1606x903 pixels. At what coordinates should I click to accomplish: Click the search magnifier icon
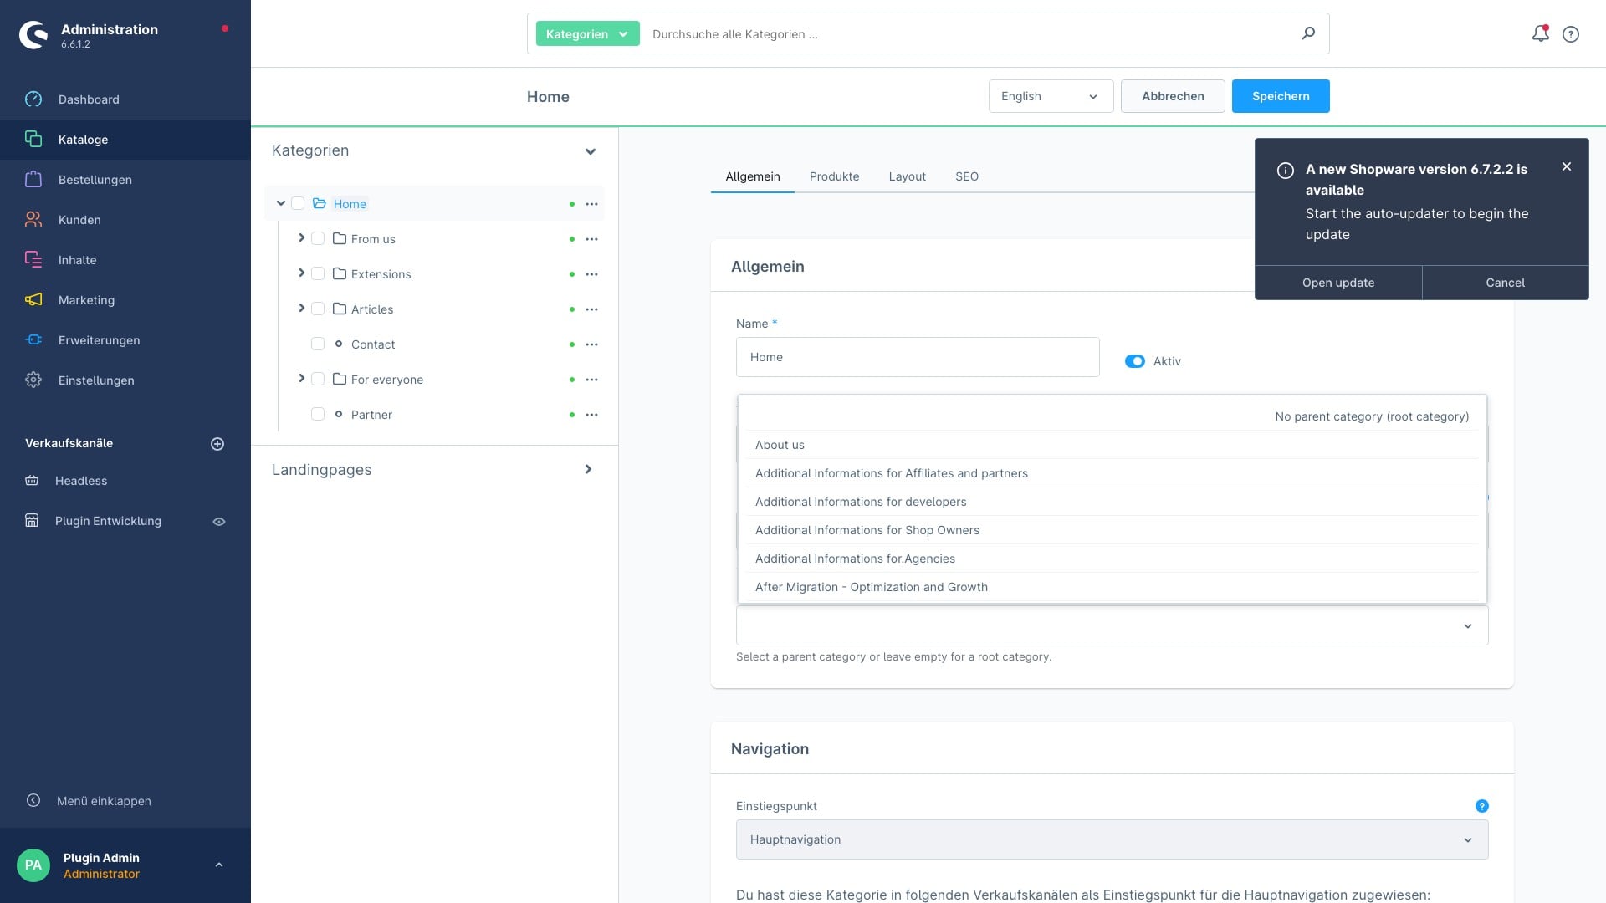[1308, 33]
